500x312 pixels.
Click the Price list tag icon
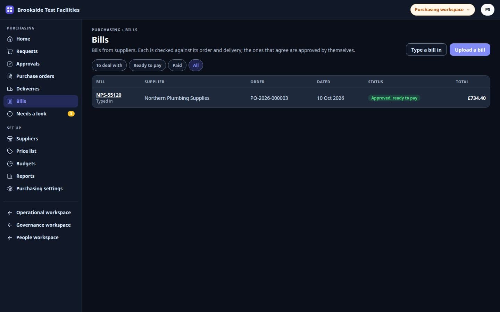(10, 151)
